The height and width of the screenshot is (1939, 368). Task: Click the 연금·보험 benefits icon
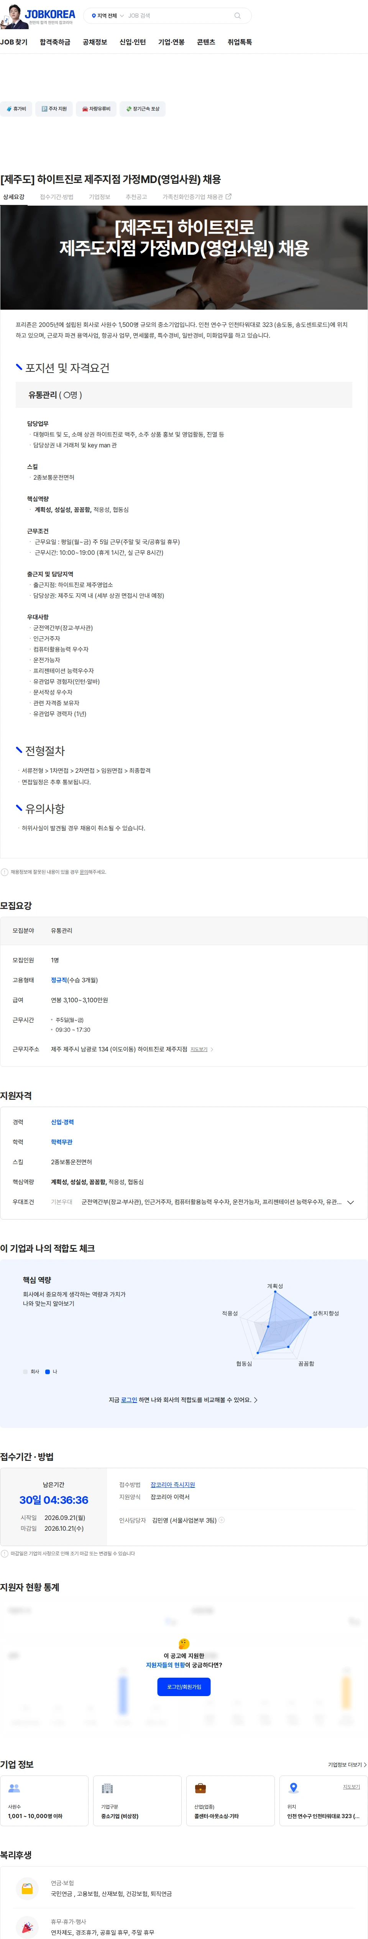(27, 1889)
